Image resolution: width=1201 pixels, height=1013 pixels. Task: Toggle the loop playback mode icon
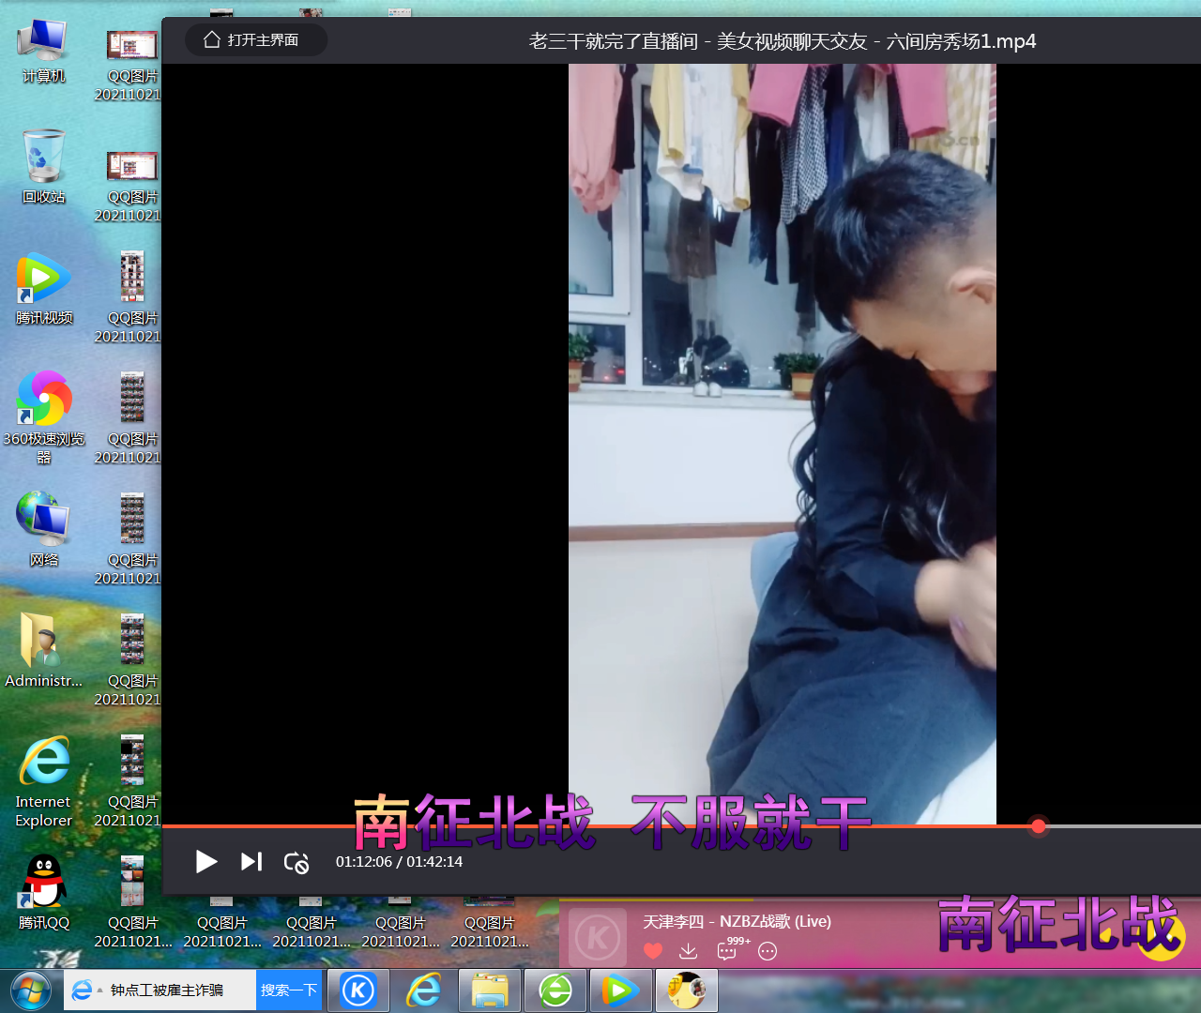tap(296, 862)
